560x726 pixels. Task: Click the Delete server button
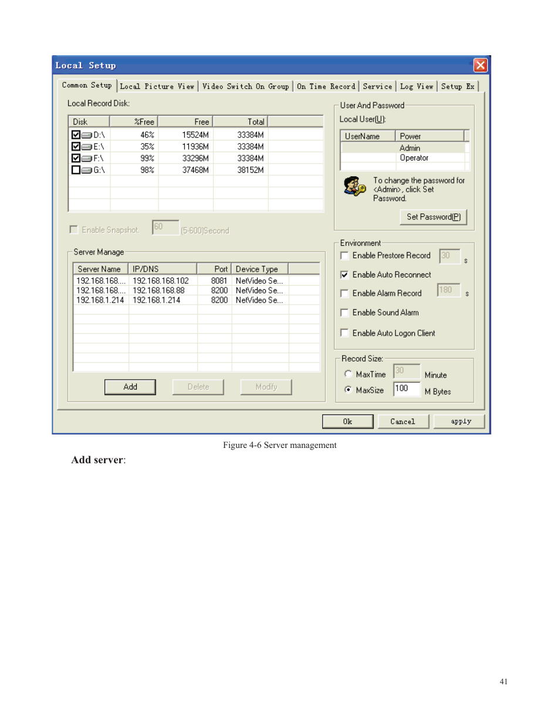pos(198,387)
